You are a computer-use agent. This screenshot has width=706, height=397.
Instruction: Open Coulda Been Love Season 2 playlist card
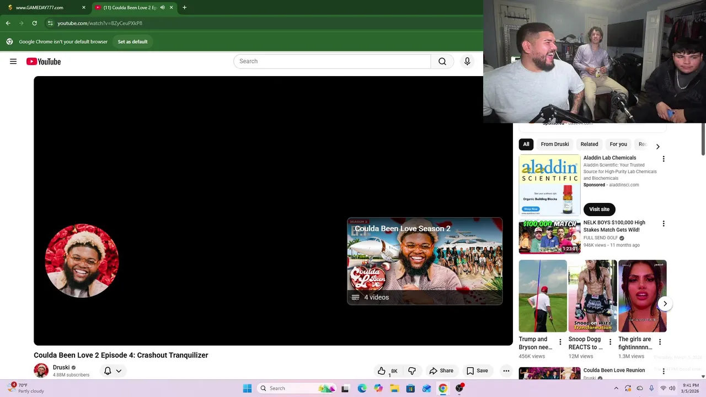click(x=425, y=261)
